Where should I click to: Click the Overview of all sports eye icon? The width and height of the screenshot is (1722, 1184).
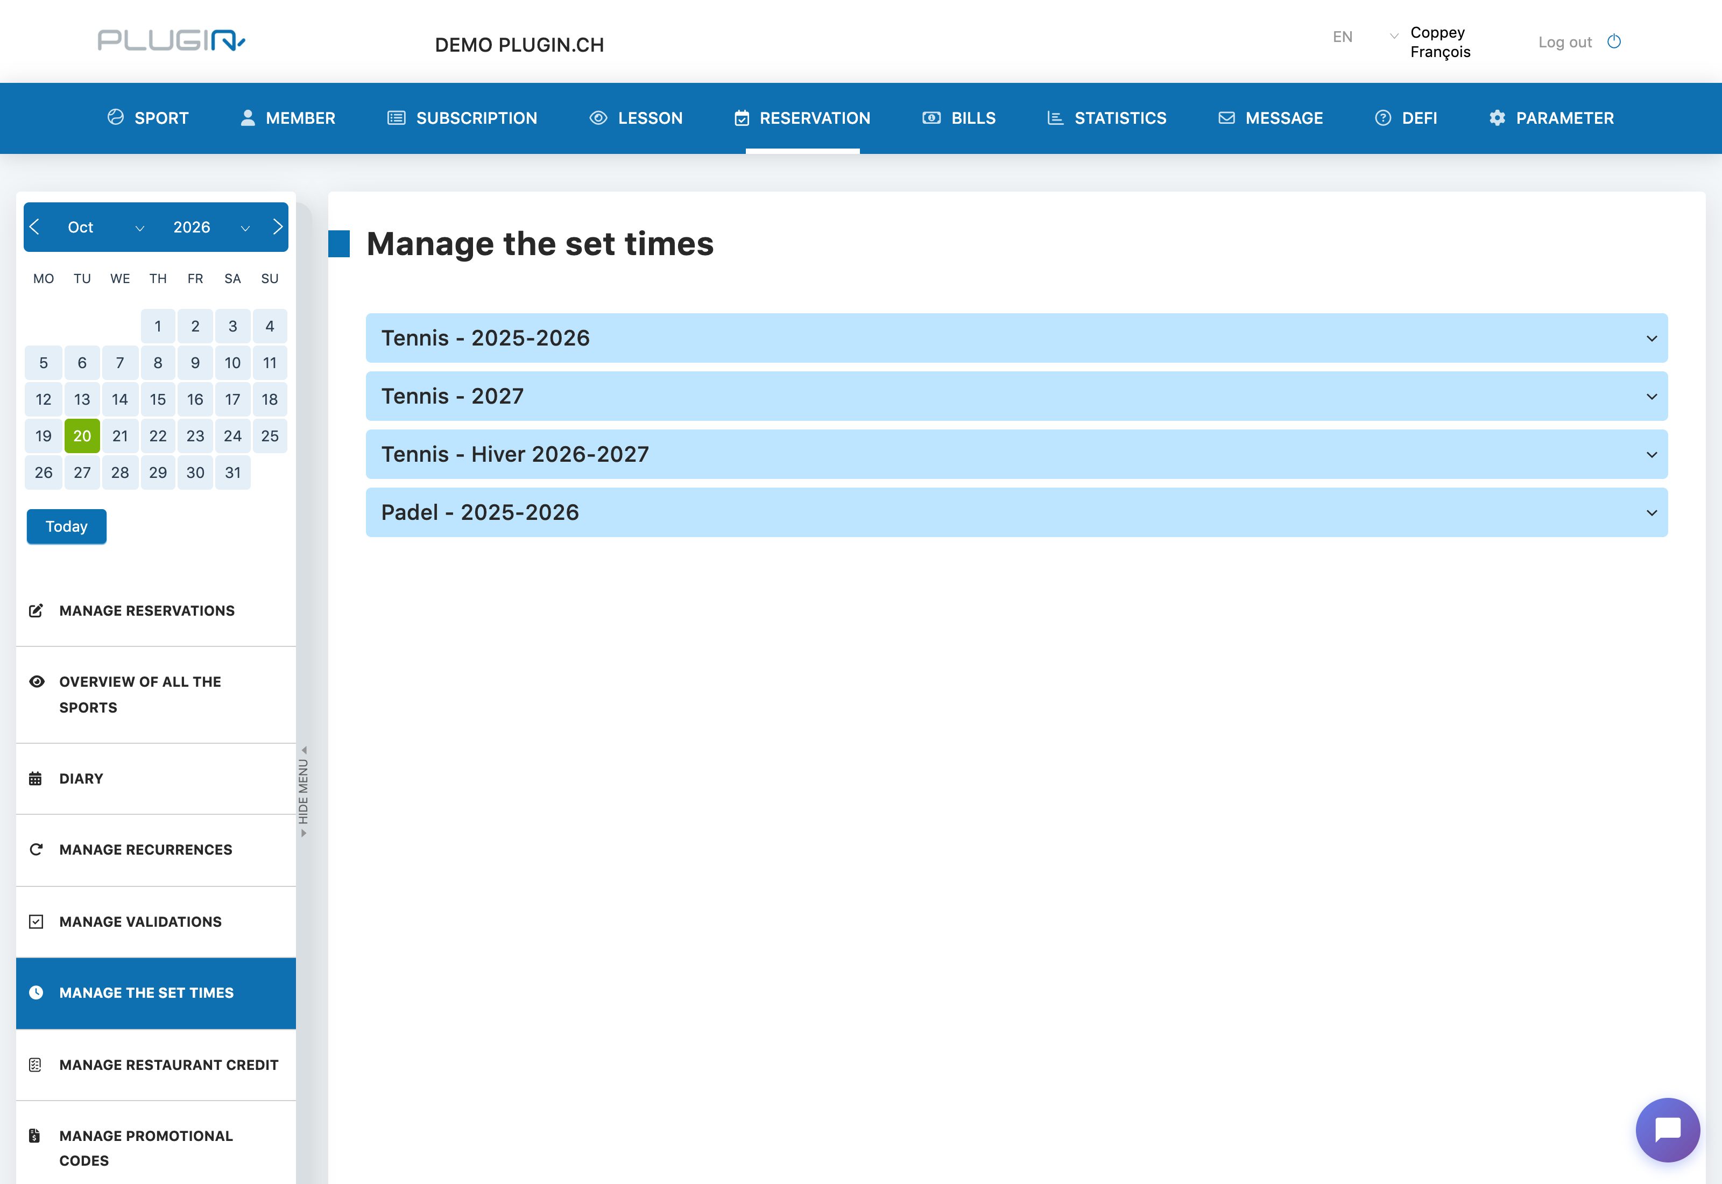tap(37, 681)
